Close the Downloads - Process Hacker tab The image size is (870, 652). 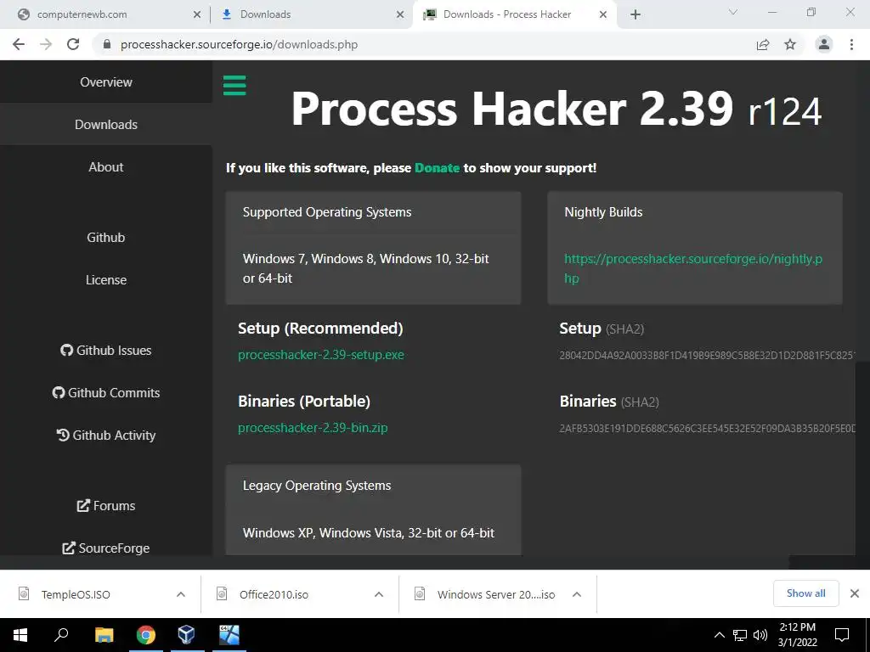click(603, 14)
